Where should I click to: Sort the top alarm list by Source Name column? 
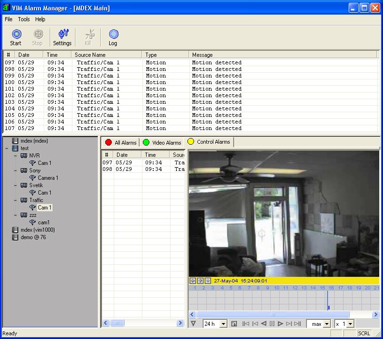coord(106,54)
